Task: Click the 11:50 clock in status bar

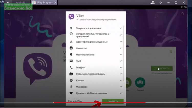Action: click(184, 7)
